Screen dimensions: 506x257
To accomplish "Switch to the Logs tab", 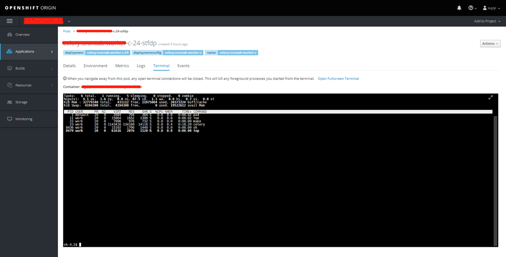I will coord(141,66).
